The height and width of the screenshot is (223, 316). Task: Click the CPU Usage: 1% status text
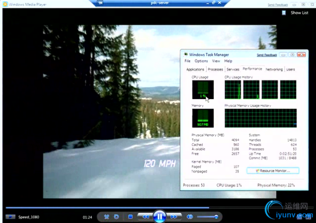[229, 185]
